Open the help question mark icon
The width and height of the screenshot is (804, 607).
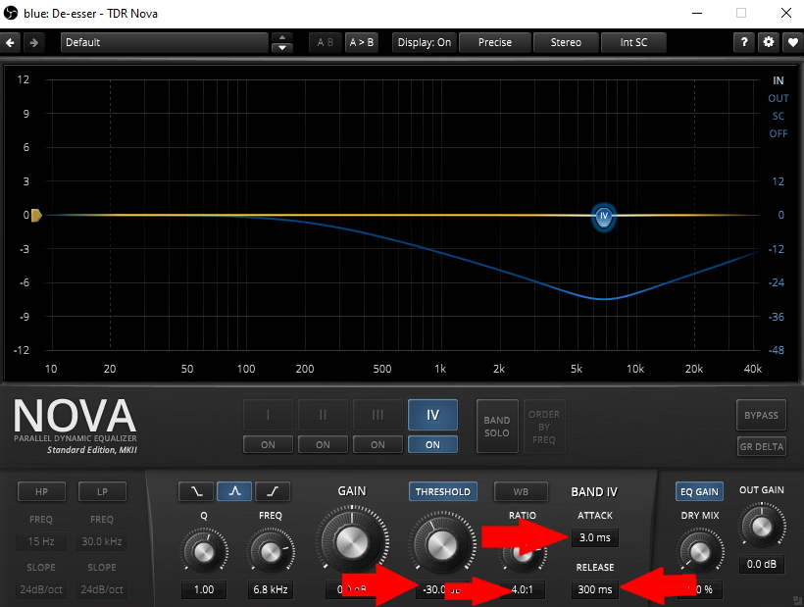[746, 42]
